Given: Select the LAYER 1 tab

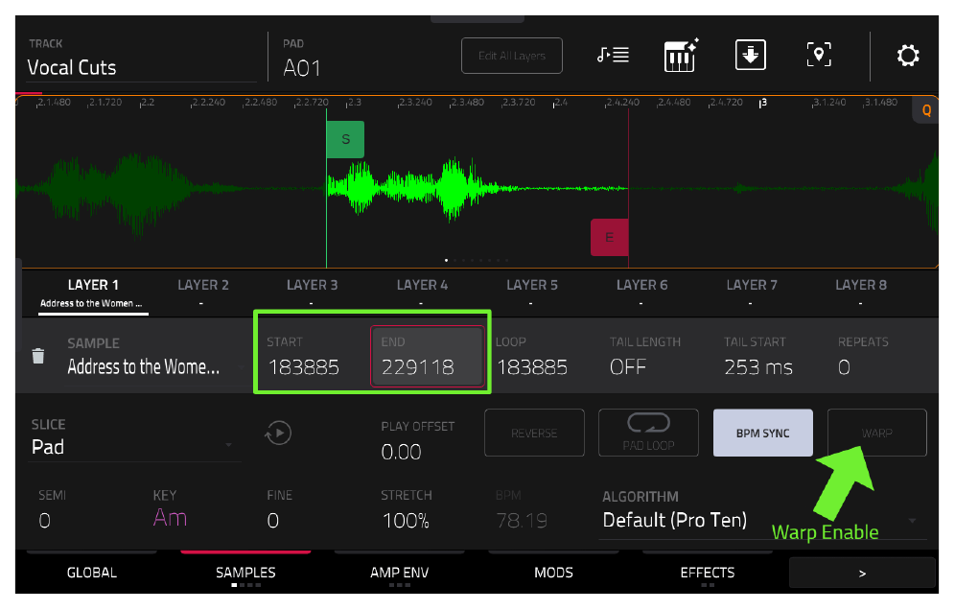Looking at the screenshot, I should pyautogui.click(x=93, y=293).
